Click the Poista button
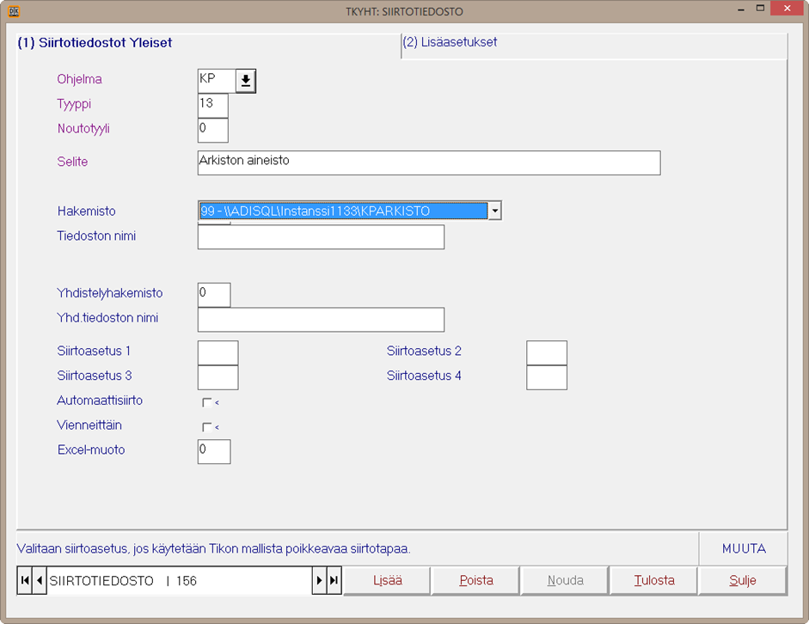 pyautogui.click(x=475, y=581)
